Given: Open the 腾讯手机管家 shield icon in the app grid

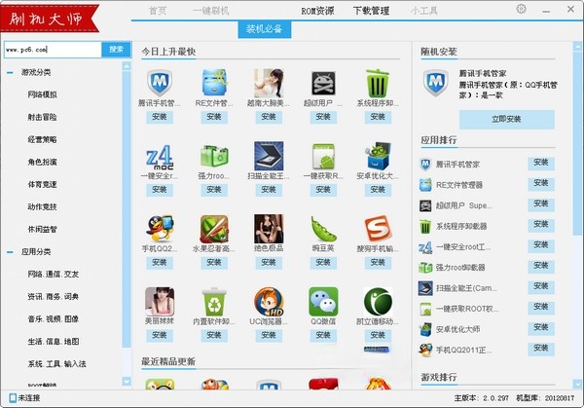Looking at the screenshot, I should pyautogui.click(x=160, y=83).
